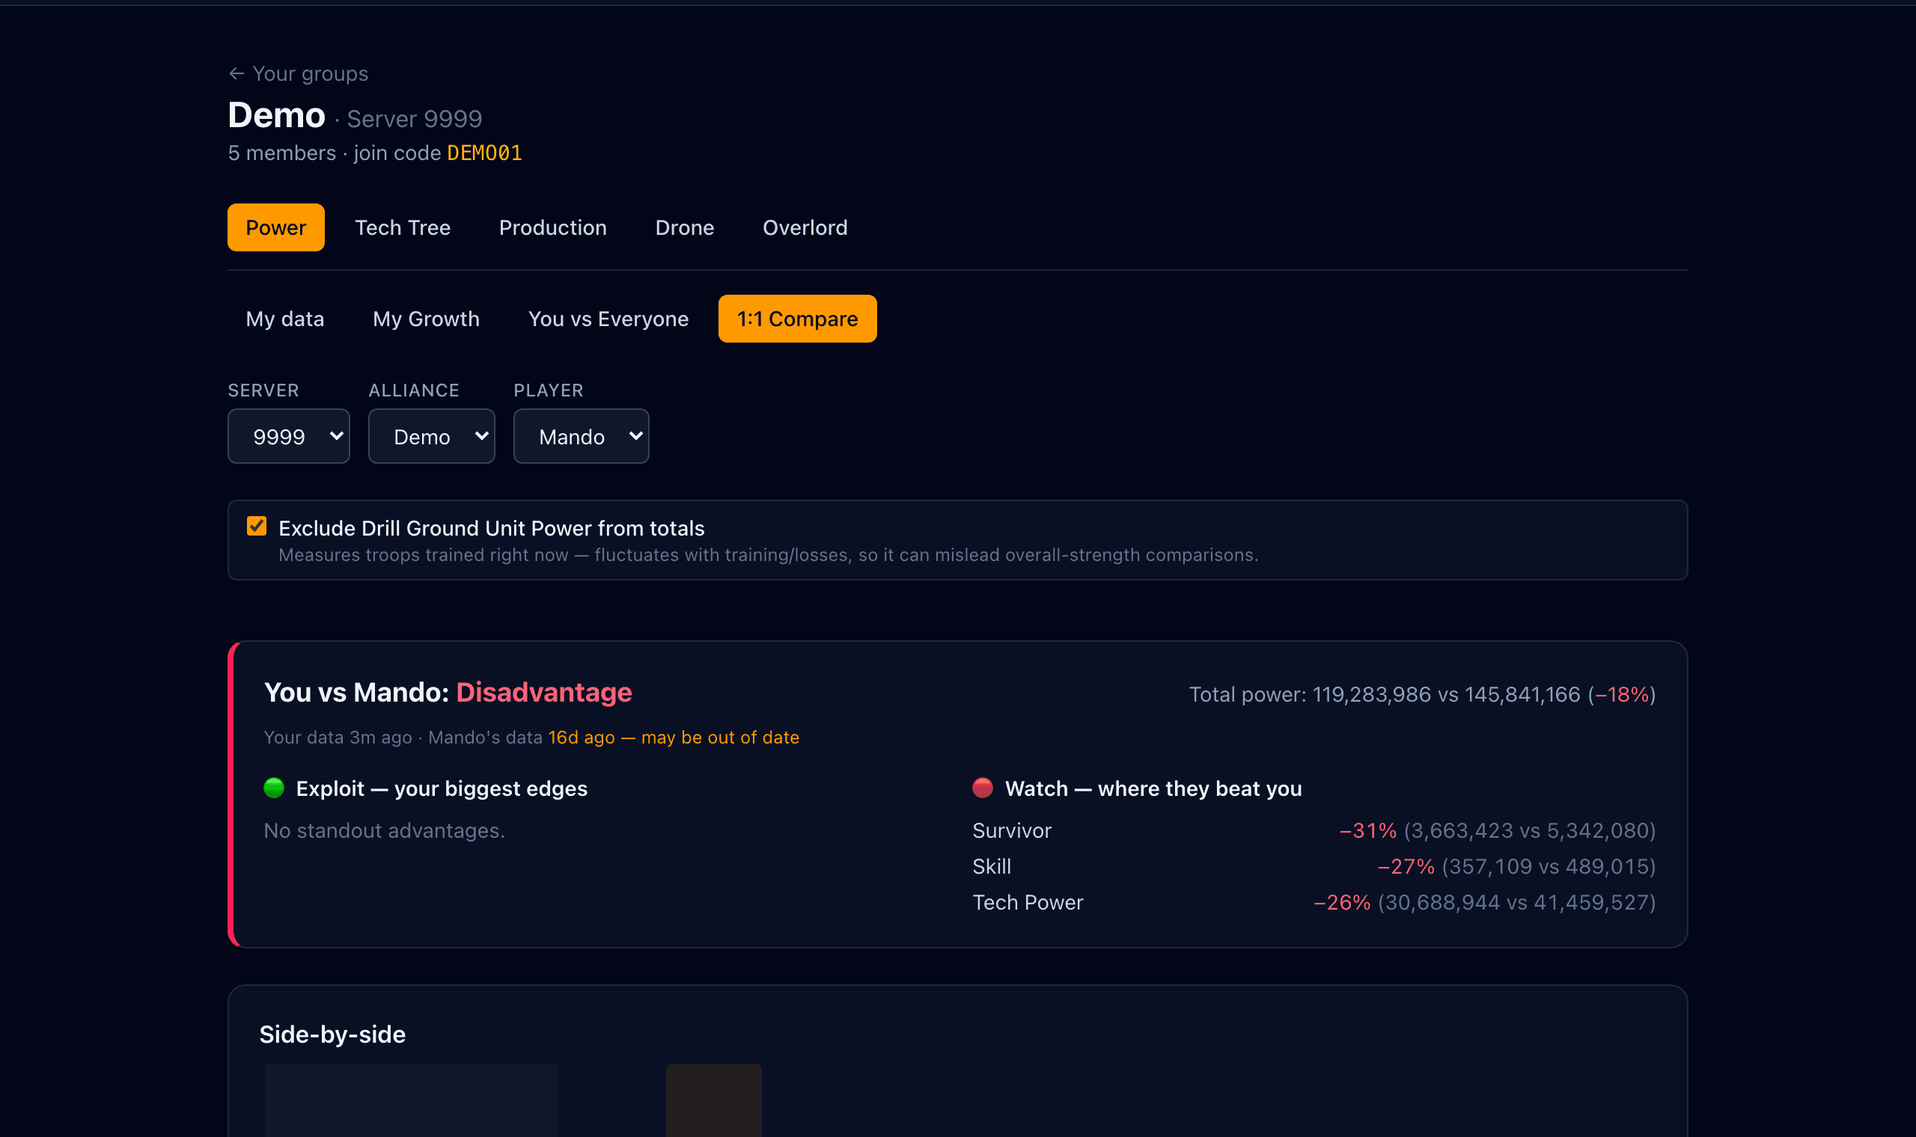1916x1137 pixels.
Task: Click the Server dropdown chevron arrow
Action: [x=336, y=436]
